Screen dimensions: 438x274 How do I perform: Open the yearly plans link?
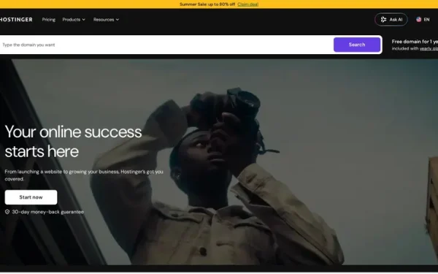tap(429, 49)
